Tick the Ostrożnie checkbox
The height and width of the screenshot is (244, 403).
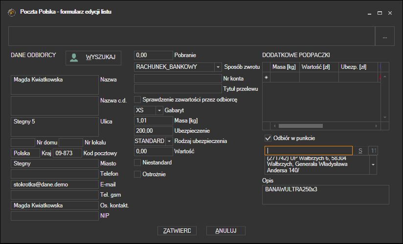[137, 174]
